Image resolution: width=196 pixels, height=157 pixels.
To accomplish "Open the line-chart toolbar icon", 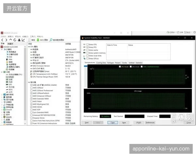I will click(23, 40).
